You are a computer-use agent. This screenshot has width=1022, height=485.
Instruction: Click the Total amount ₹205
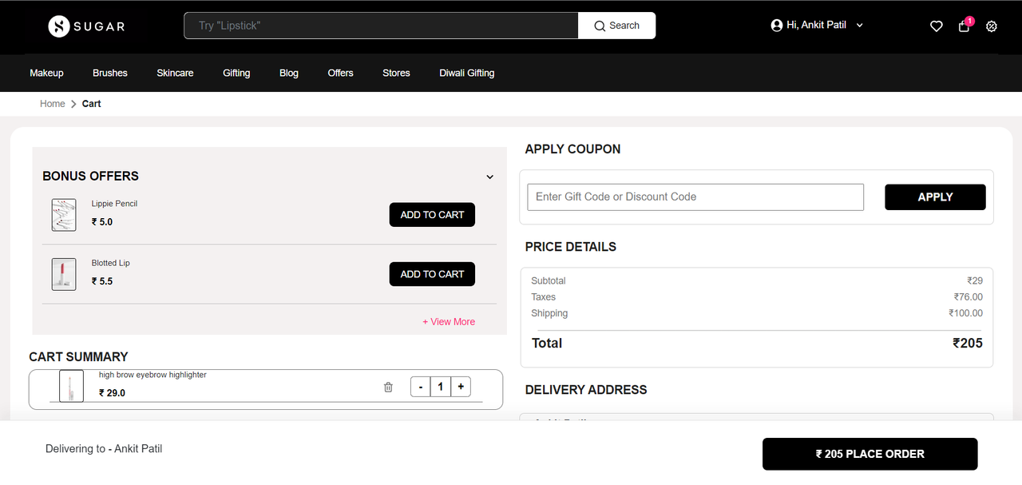click(968, 344)
